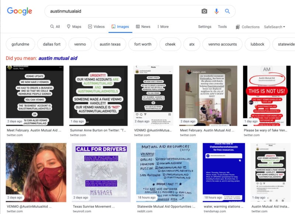Filter results with the venmo chip
Viewport: 295px width, 214px height.
(x=80, y=44)
